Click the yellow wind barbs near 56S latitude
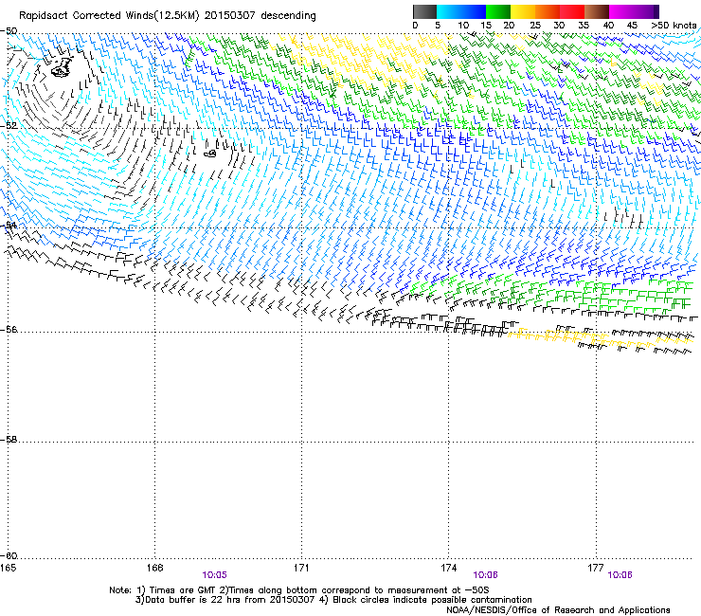 tap(599, 336)
